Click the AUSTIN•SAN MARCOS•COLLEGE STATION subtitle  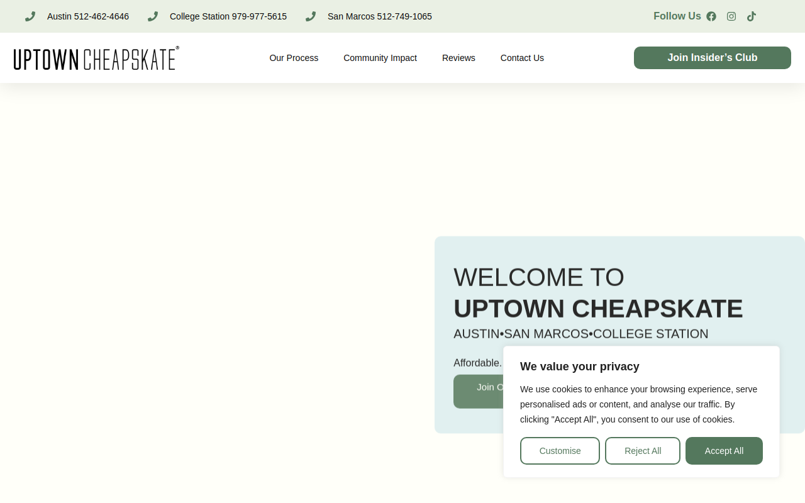coord(581,334)
